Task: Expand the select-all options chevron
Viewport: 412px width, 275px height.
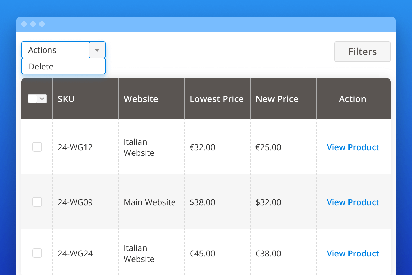Action: pos(41,99)
